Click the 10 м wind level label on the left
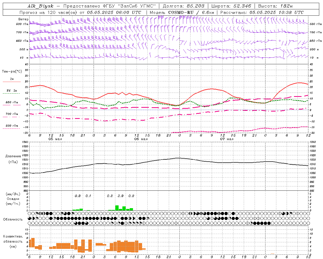 (x=24, y=58)
